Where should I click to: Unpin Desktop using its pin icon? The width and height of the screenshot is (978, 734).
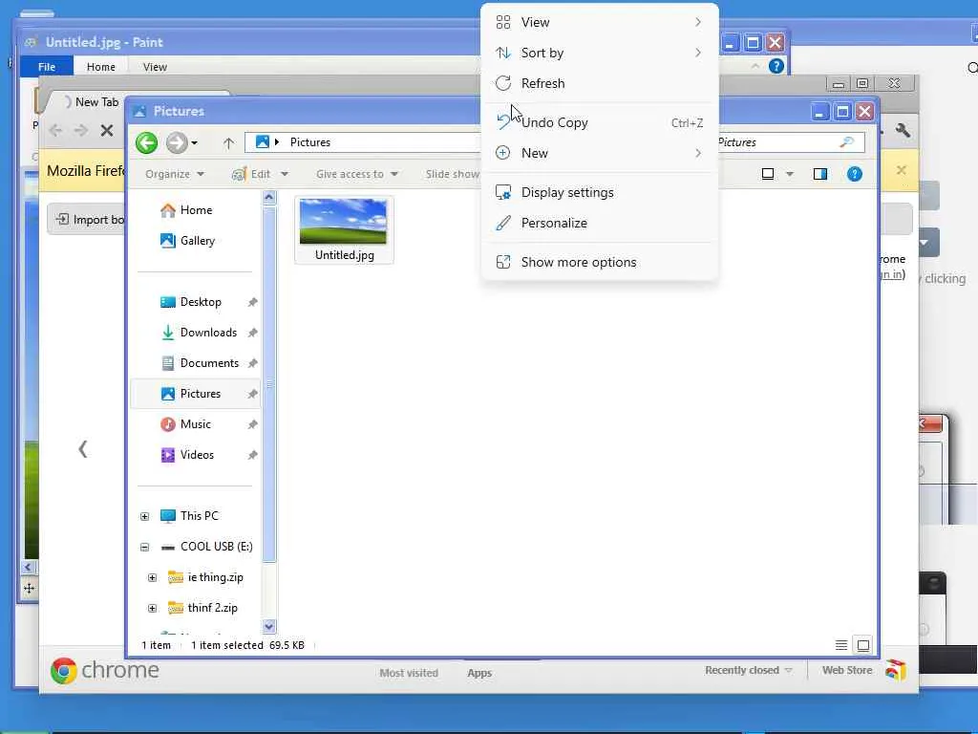[252, 302]
